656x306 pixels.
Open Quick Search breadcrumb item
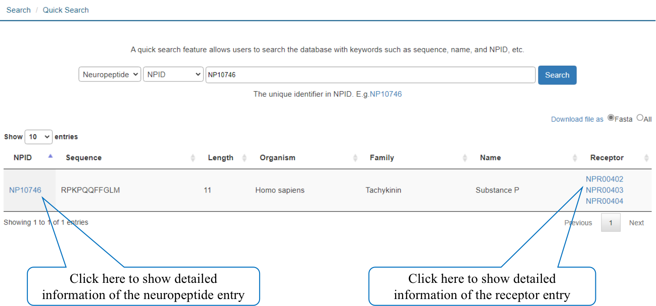(x=66, y=10)
